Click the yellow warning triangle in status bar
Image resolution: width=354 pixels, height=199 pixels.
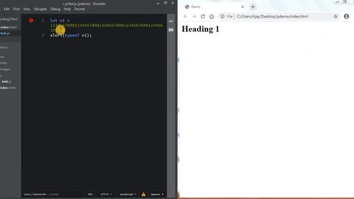click(x=143, y=194)
